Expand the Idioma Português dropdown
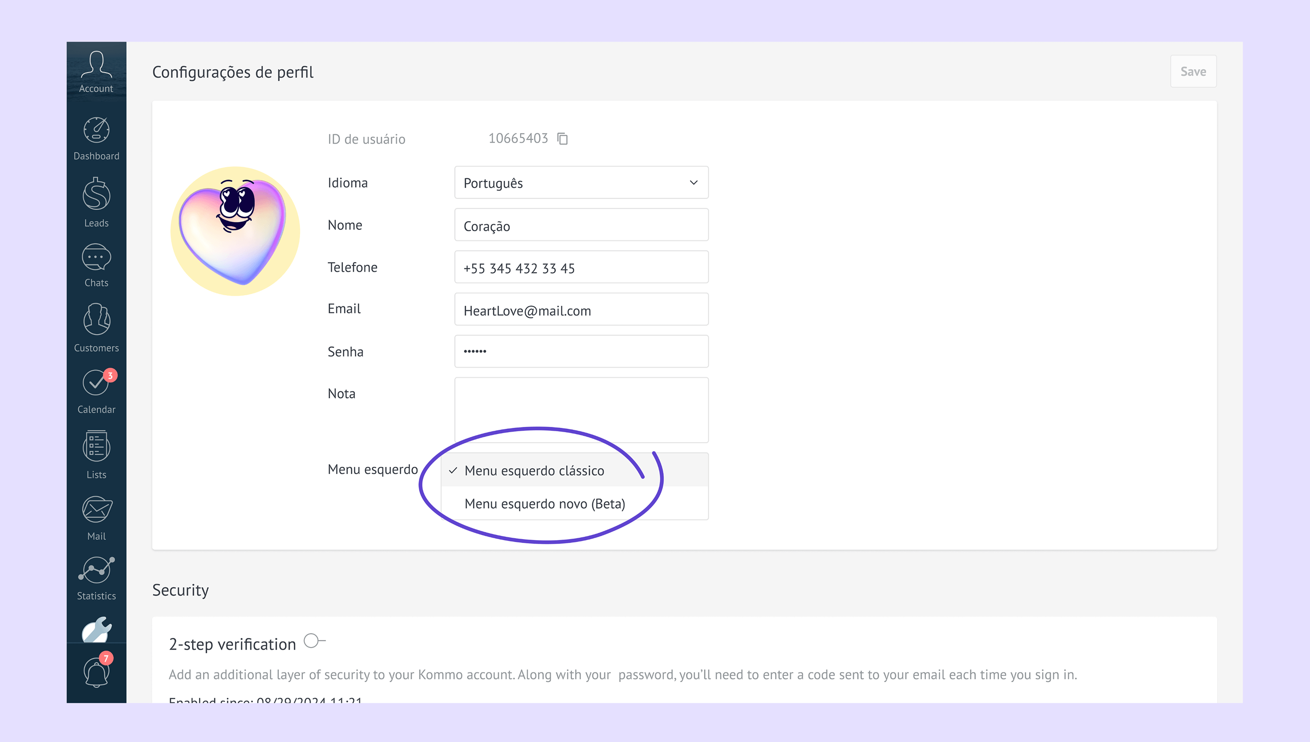 pos(581,183)
